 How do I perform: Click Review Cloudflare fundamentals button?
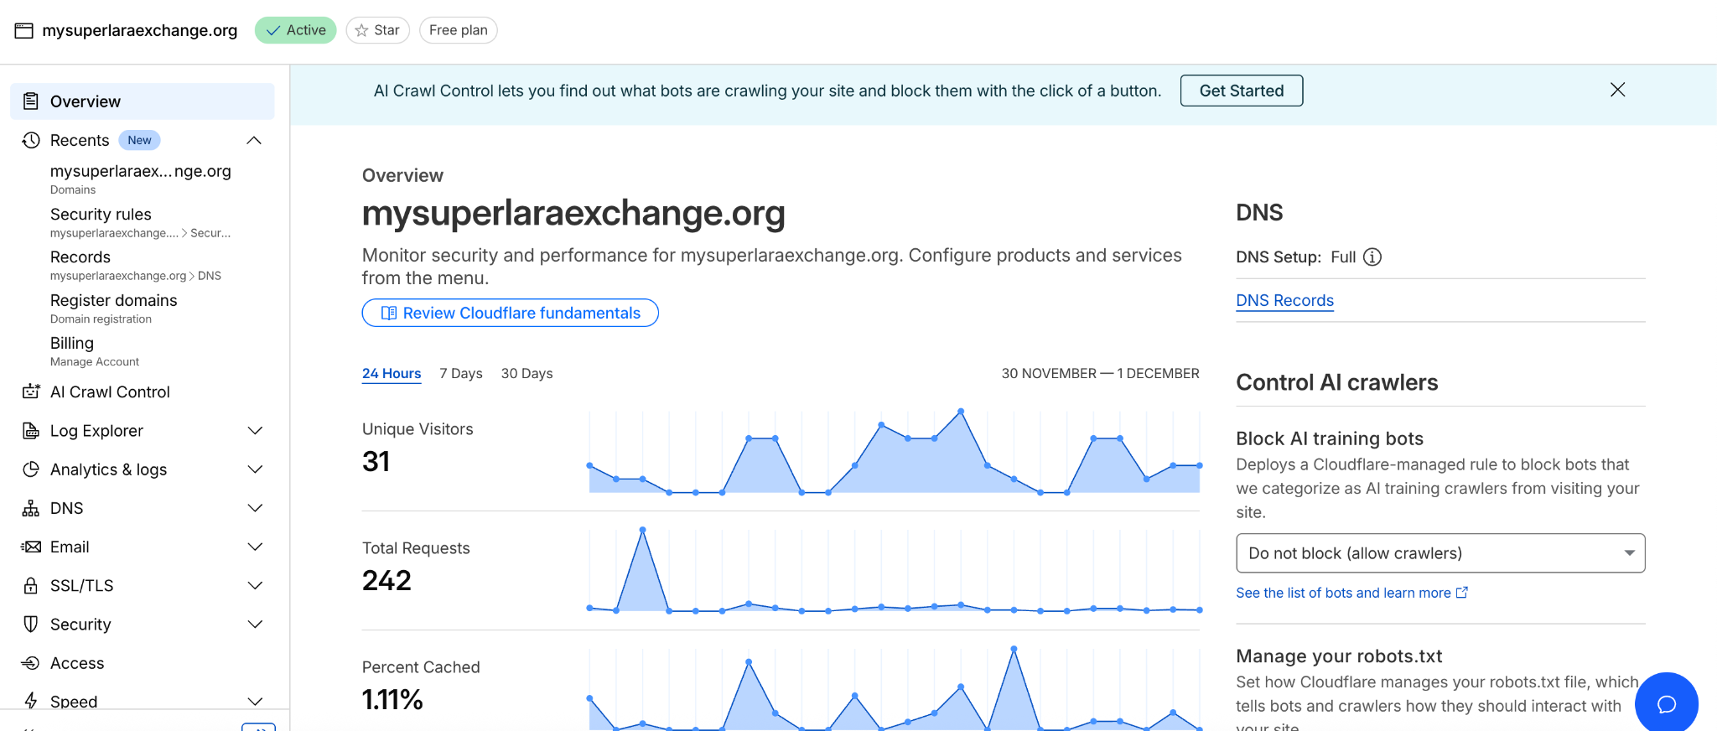point(510,313)
